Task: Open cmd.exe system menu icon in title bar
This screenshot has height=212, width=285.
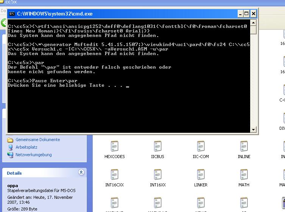Action: coord(12,14)
